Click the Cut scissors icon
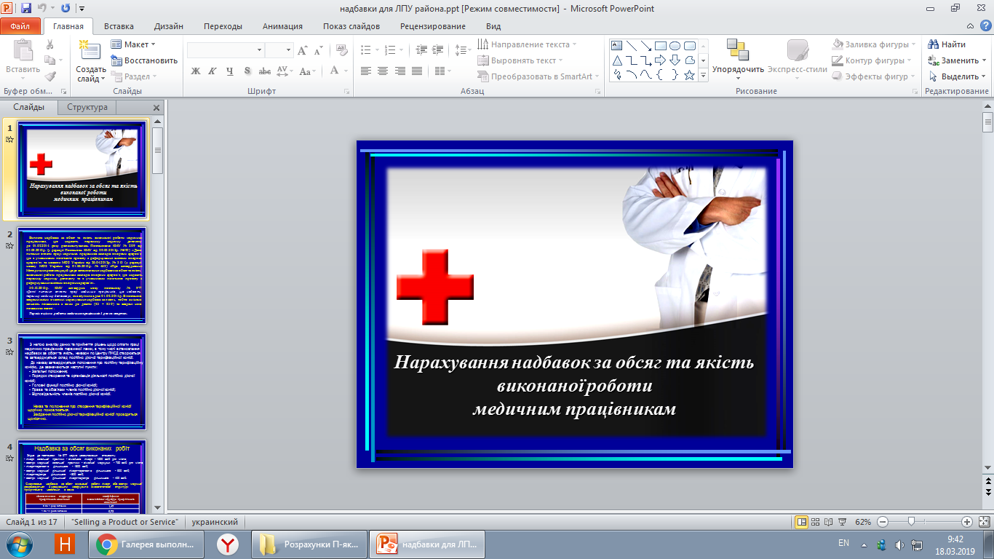The width and height of the screenshot is (994, 559). tap(49, 44)
